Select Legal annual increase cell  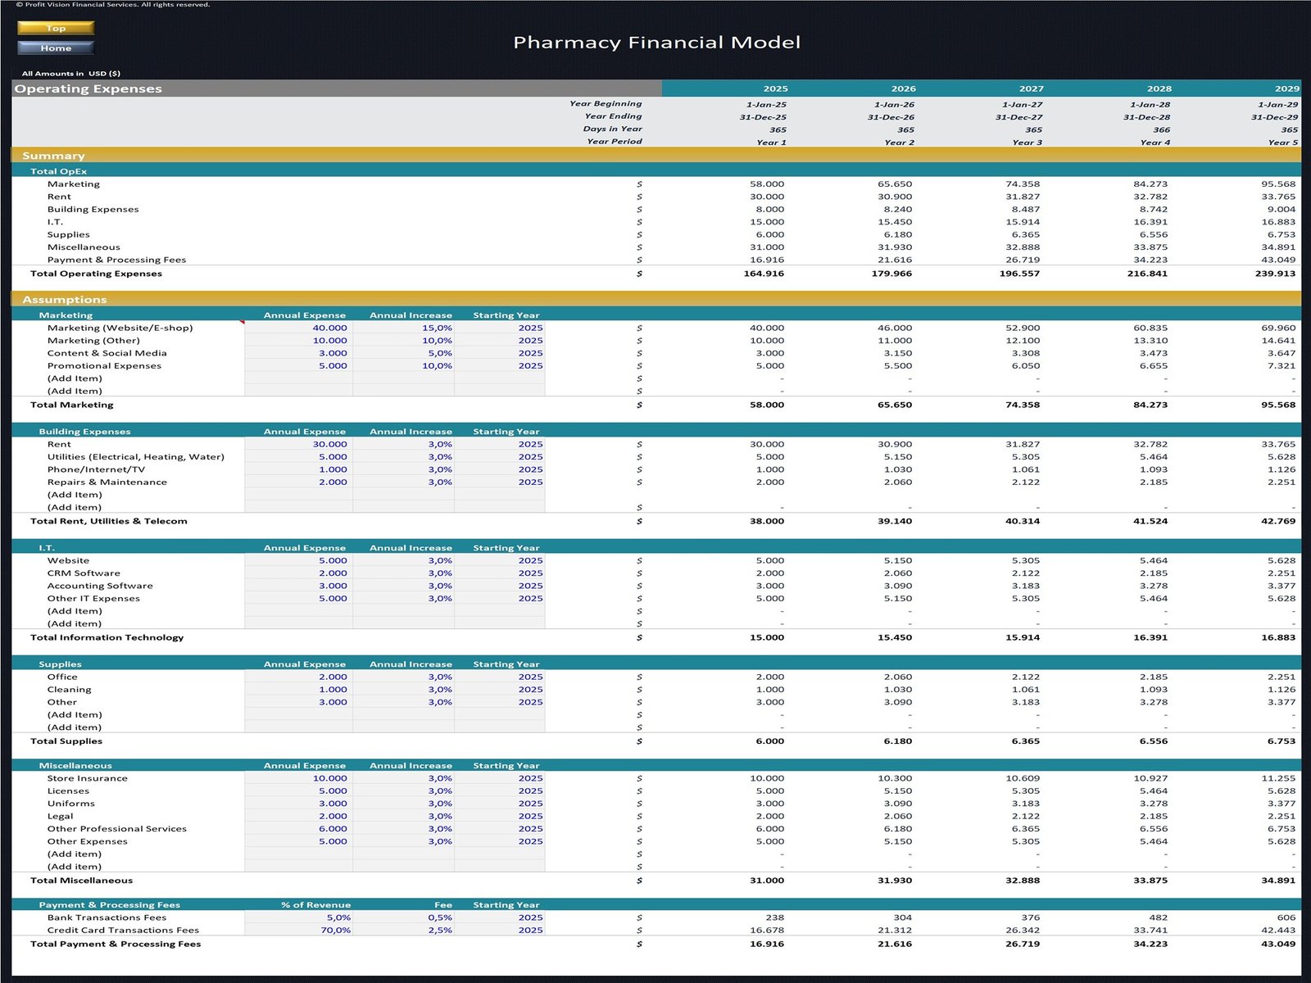tap(404, 816)
